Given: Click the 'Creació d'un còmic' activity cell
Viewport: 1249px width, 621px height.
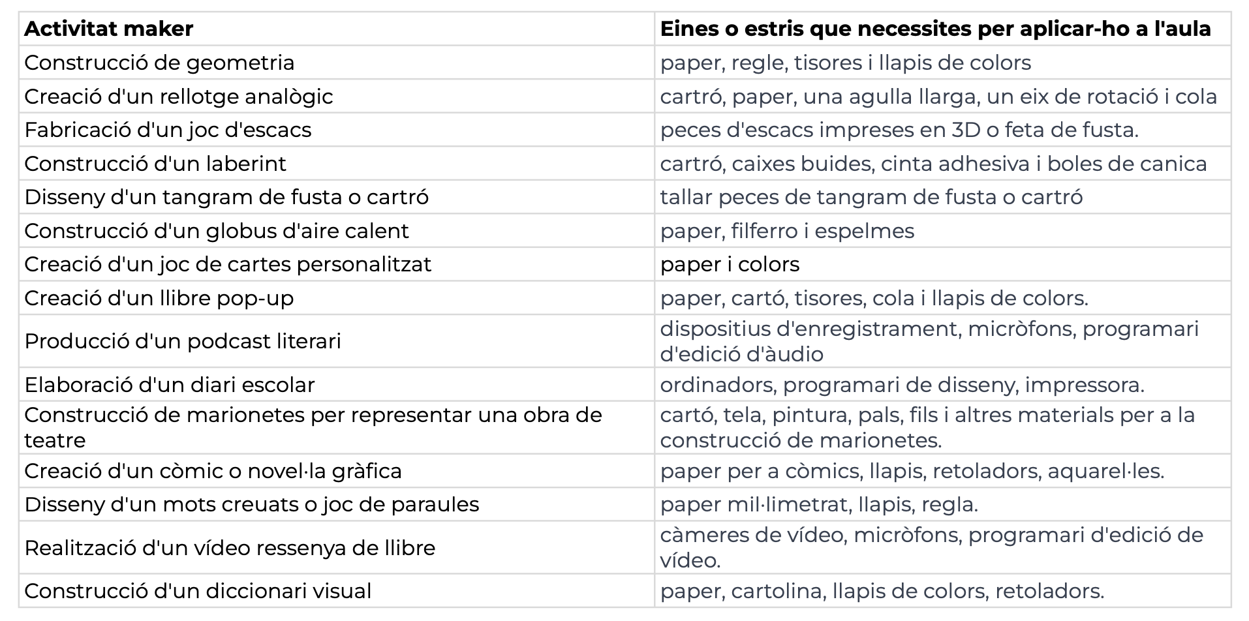Looking at the screenshot, I should tap(213, 471).
